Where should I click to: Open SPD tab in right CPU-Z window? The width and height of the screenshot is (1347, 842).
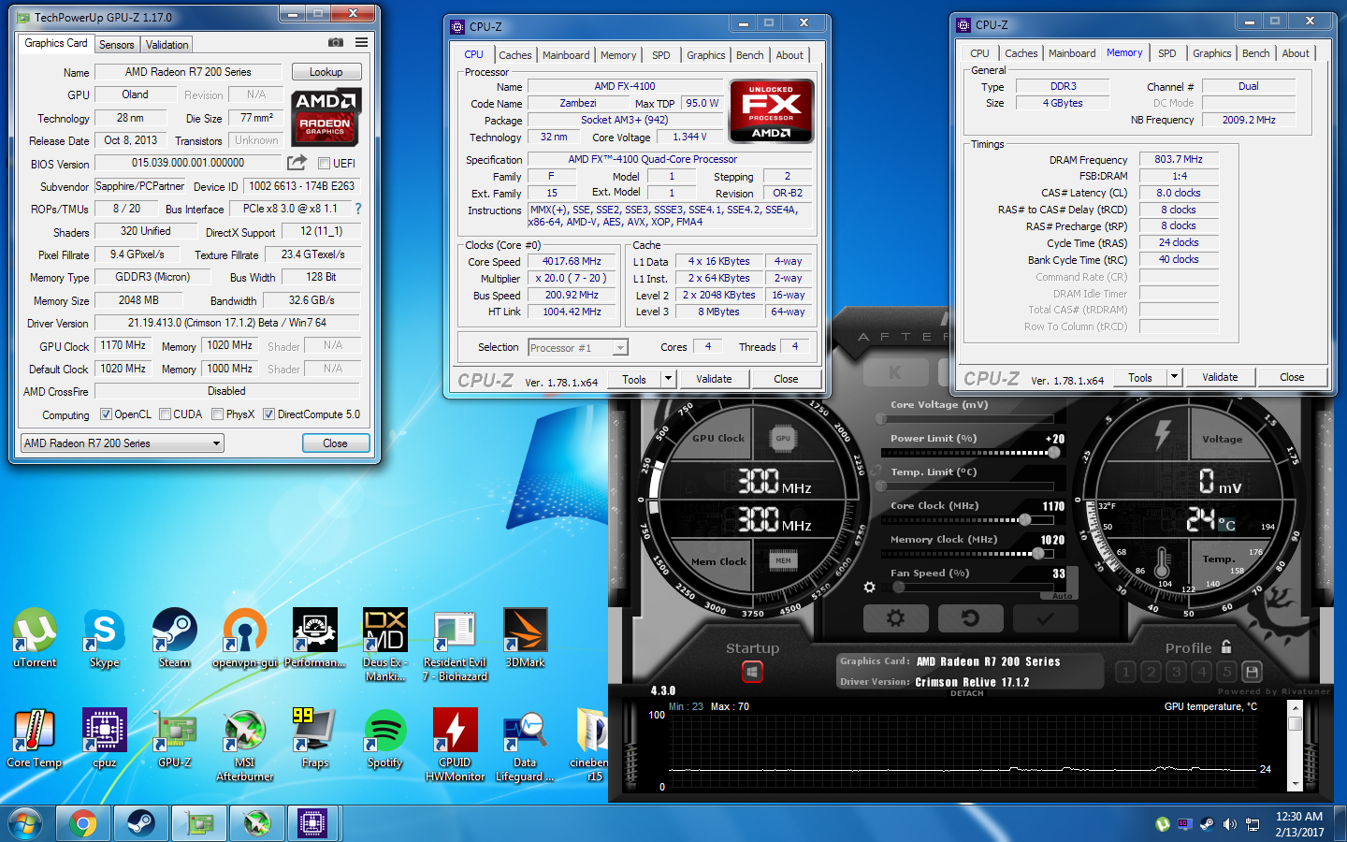pyautogui.click(x=1166, y=53)
